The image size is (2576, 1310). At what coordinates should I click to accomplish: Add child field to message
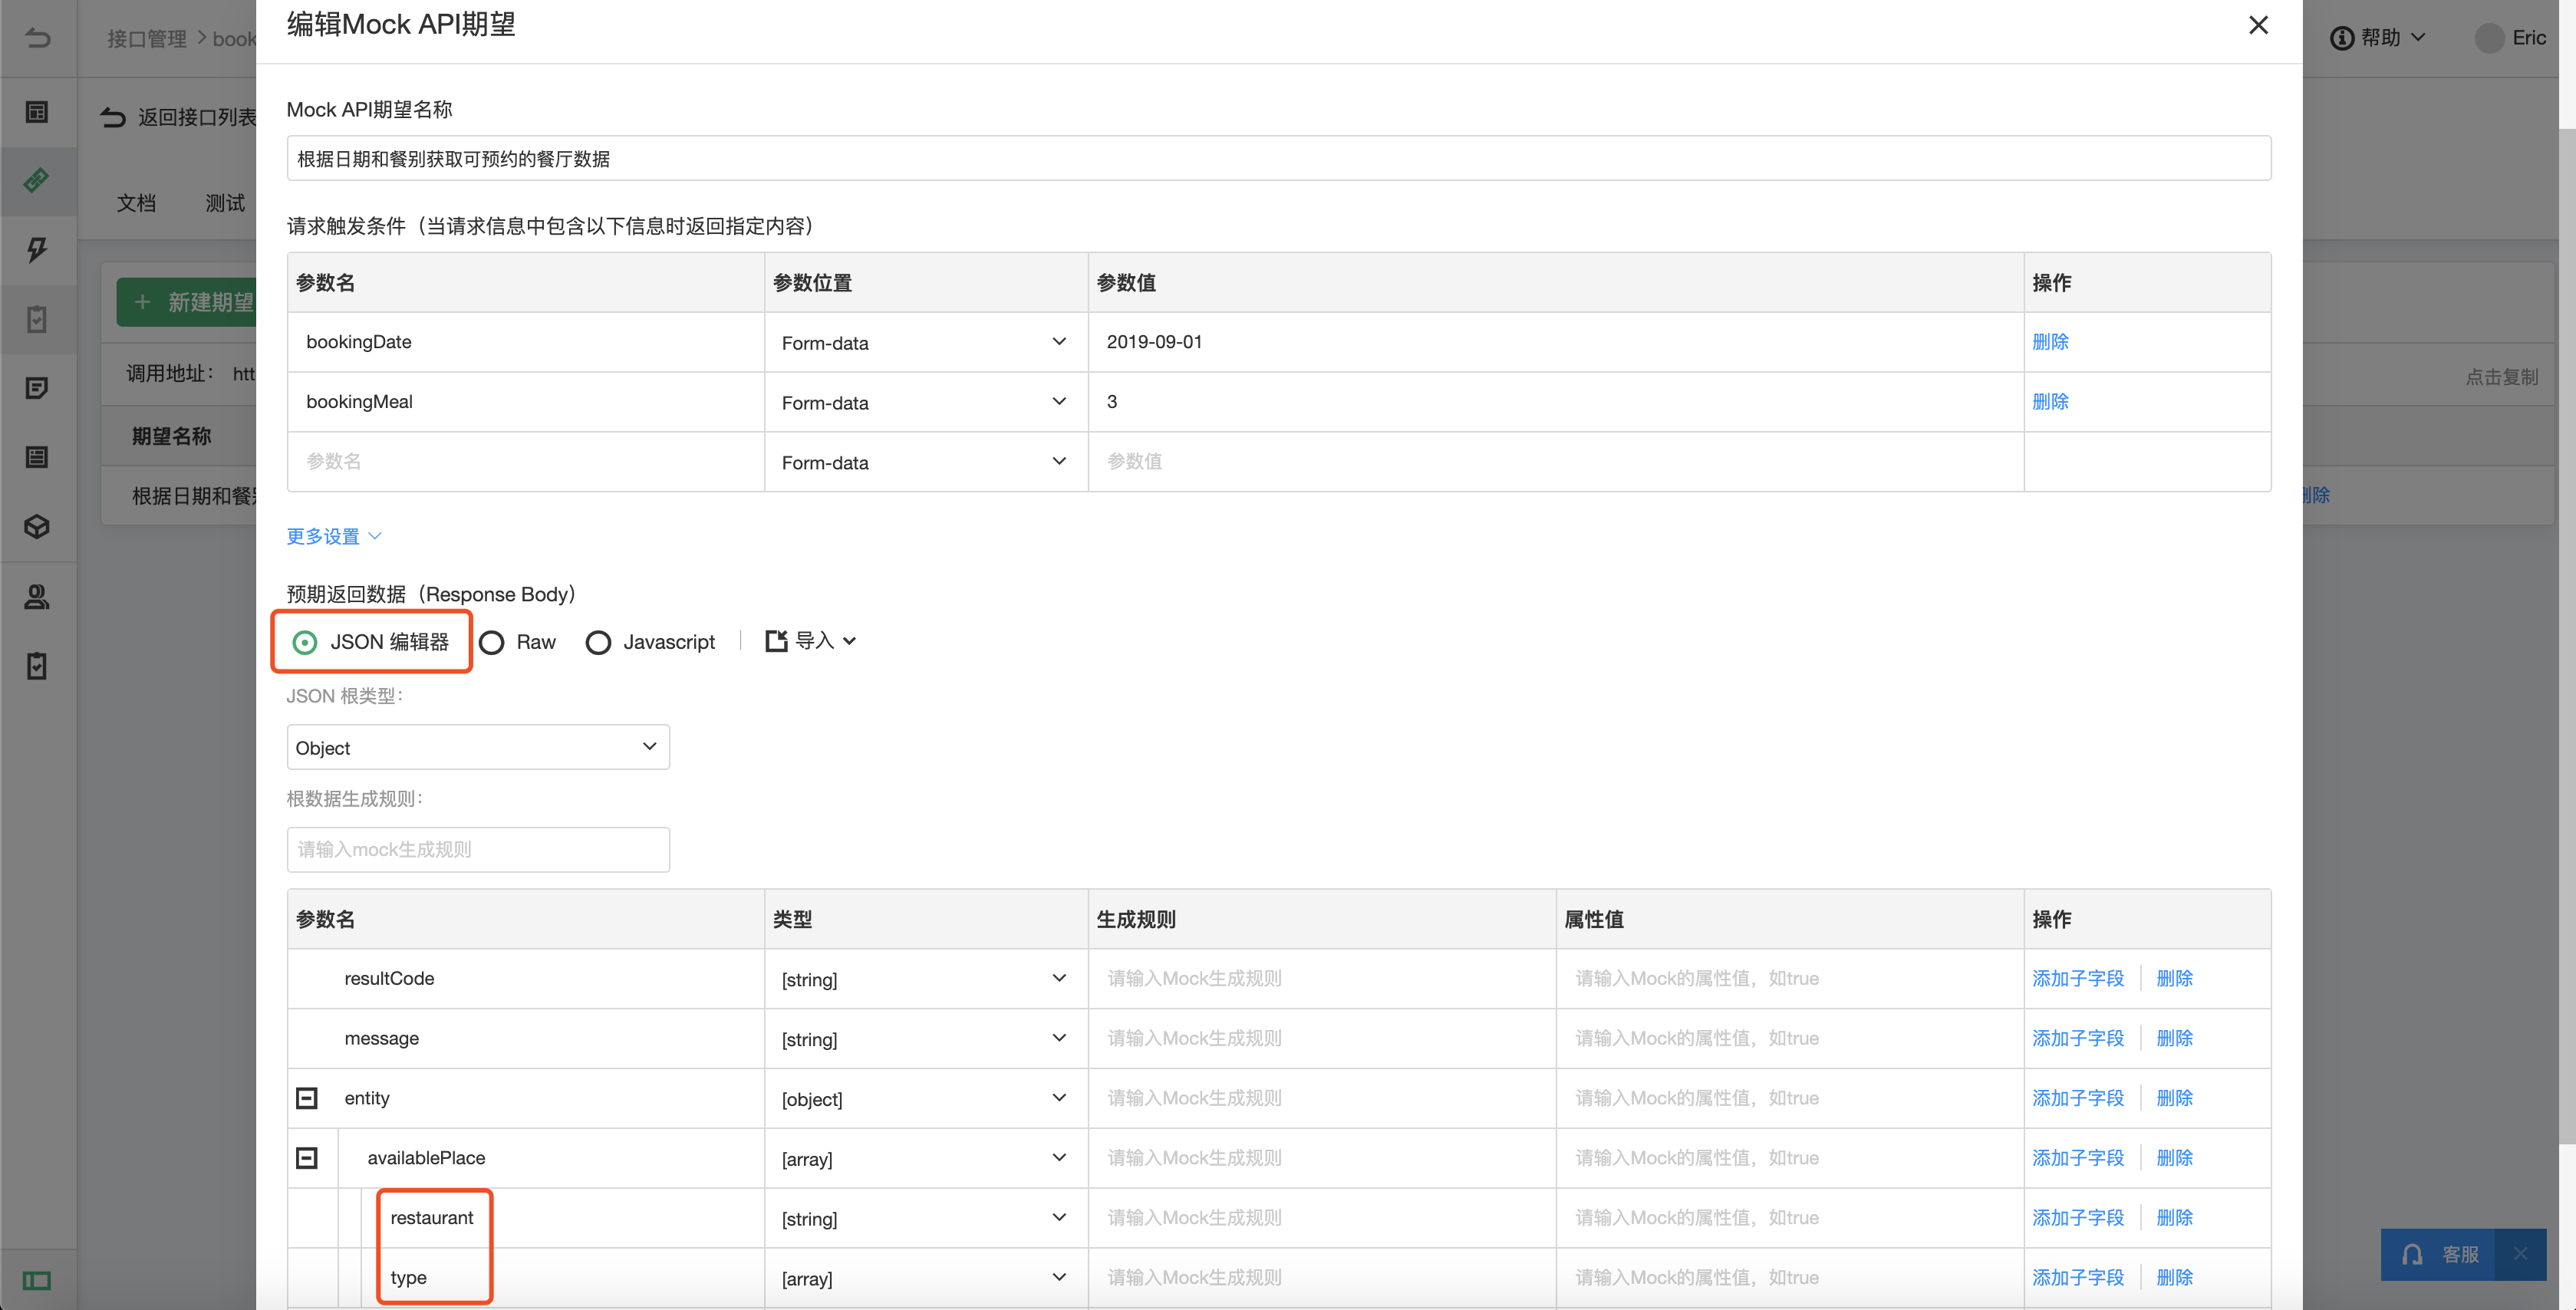coord(2078,1039)
